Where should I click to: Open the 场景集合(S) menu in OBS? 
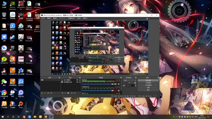click(71, 18)
